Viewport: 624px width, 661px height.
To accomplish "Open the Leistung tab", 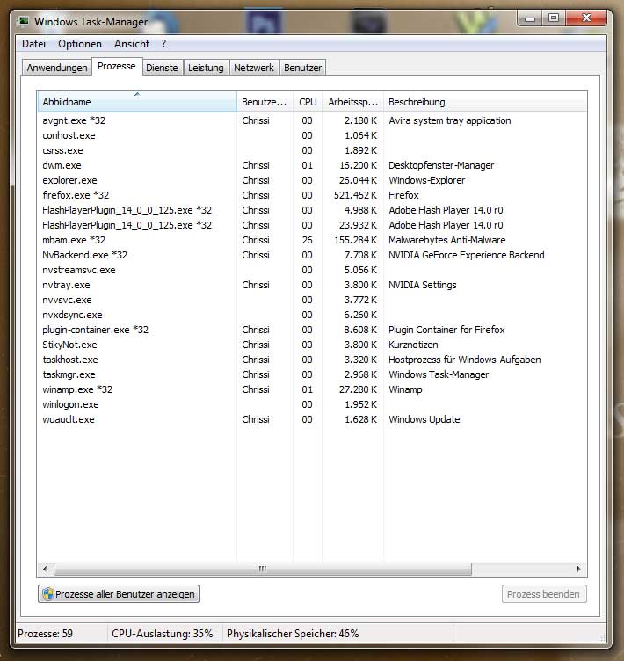I will 206,68.
